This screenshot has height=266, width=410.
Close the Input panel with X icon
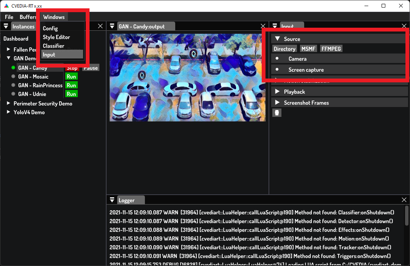point(404,26)
